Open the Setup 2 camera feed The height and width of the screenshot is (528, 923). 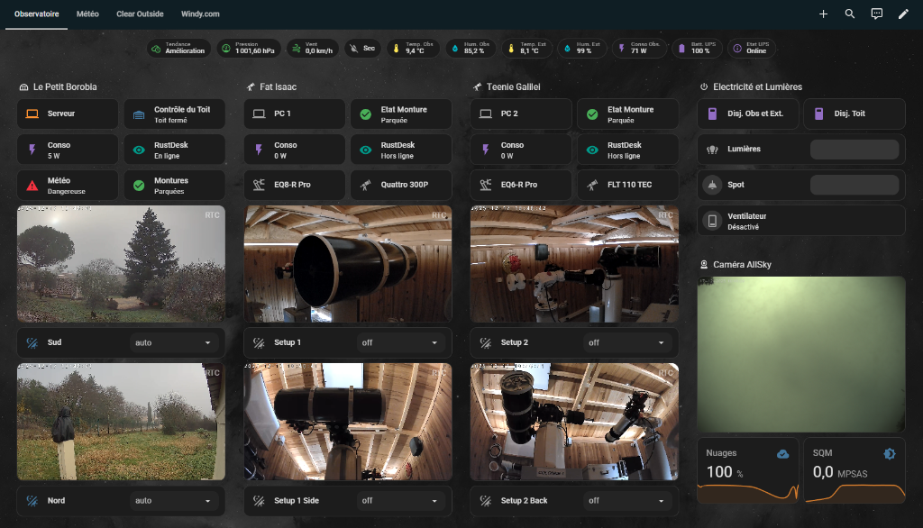[574, 264]
